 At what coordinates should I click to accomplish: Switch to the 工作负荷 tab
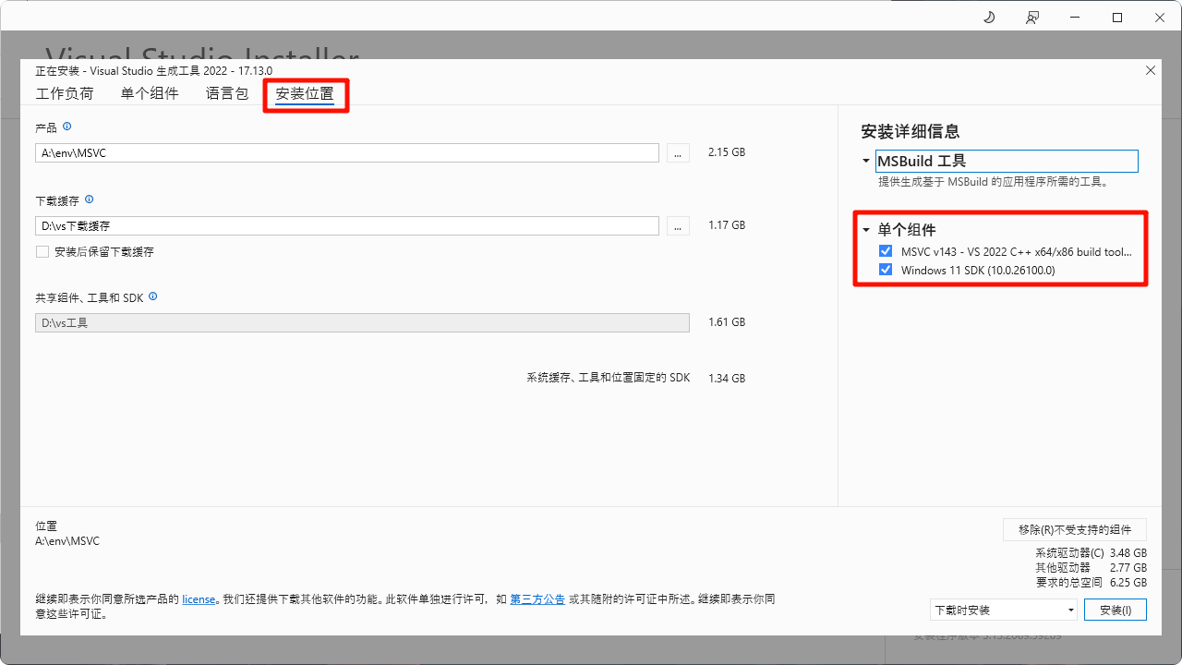[65, 92]
